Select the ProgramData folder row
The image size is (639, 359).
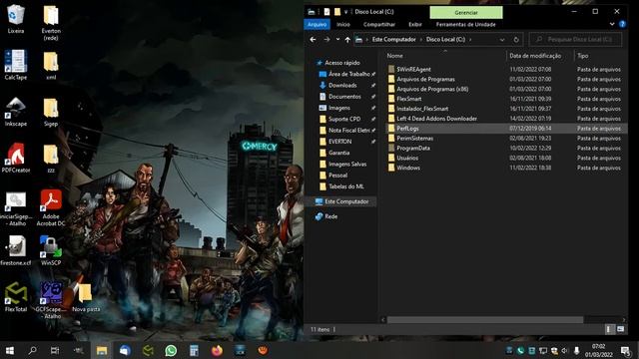505,149
